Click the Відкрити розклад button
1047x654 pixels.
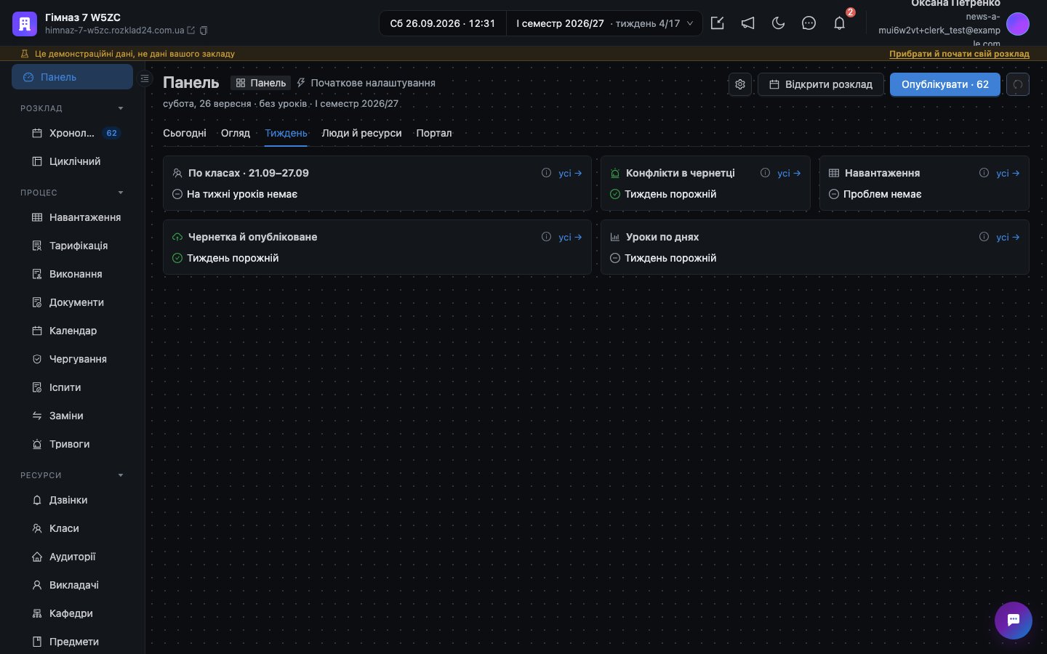821,84
